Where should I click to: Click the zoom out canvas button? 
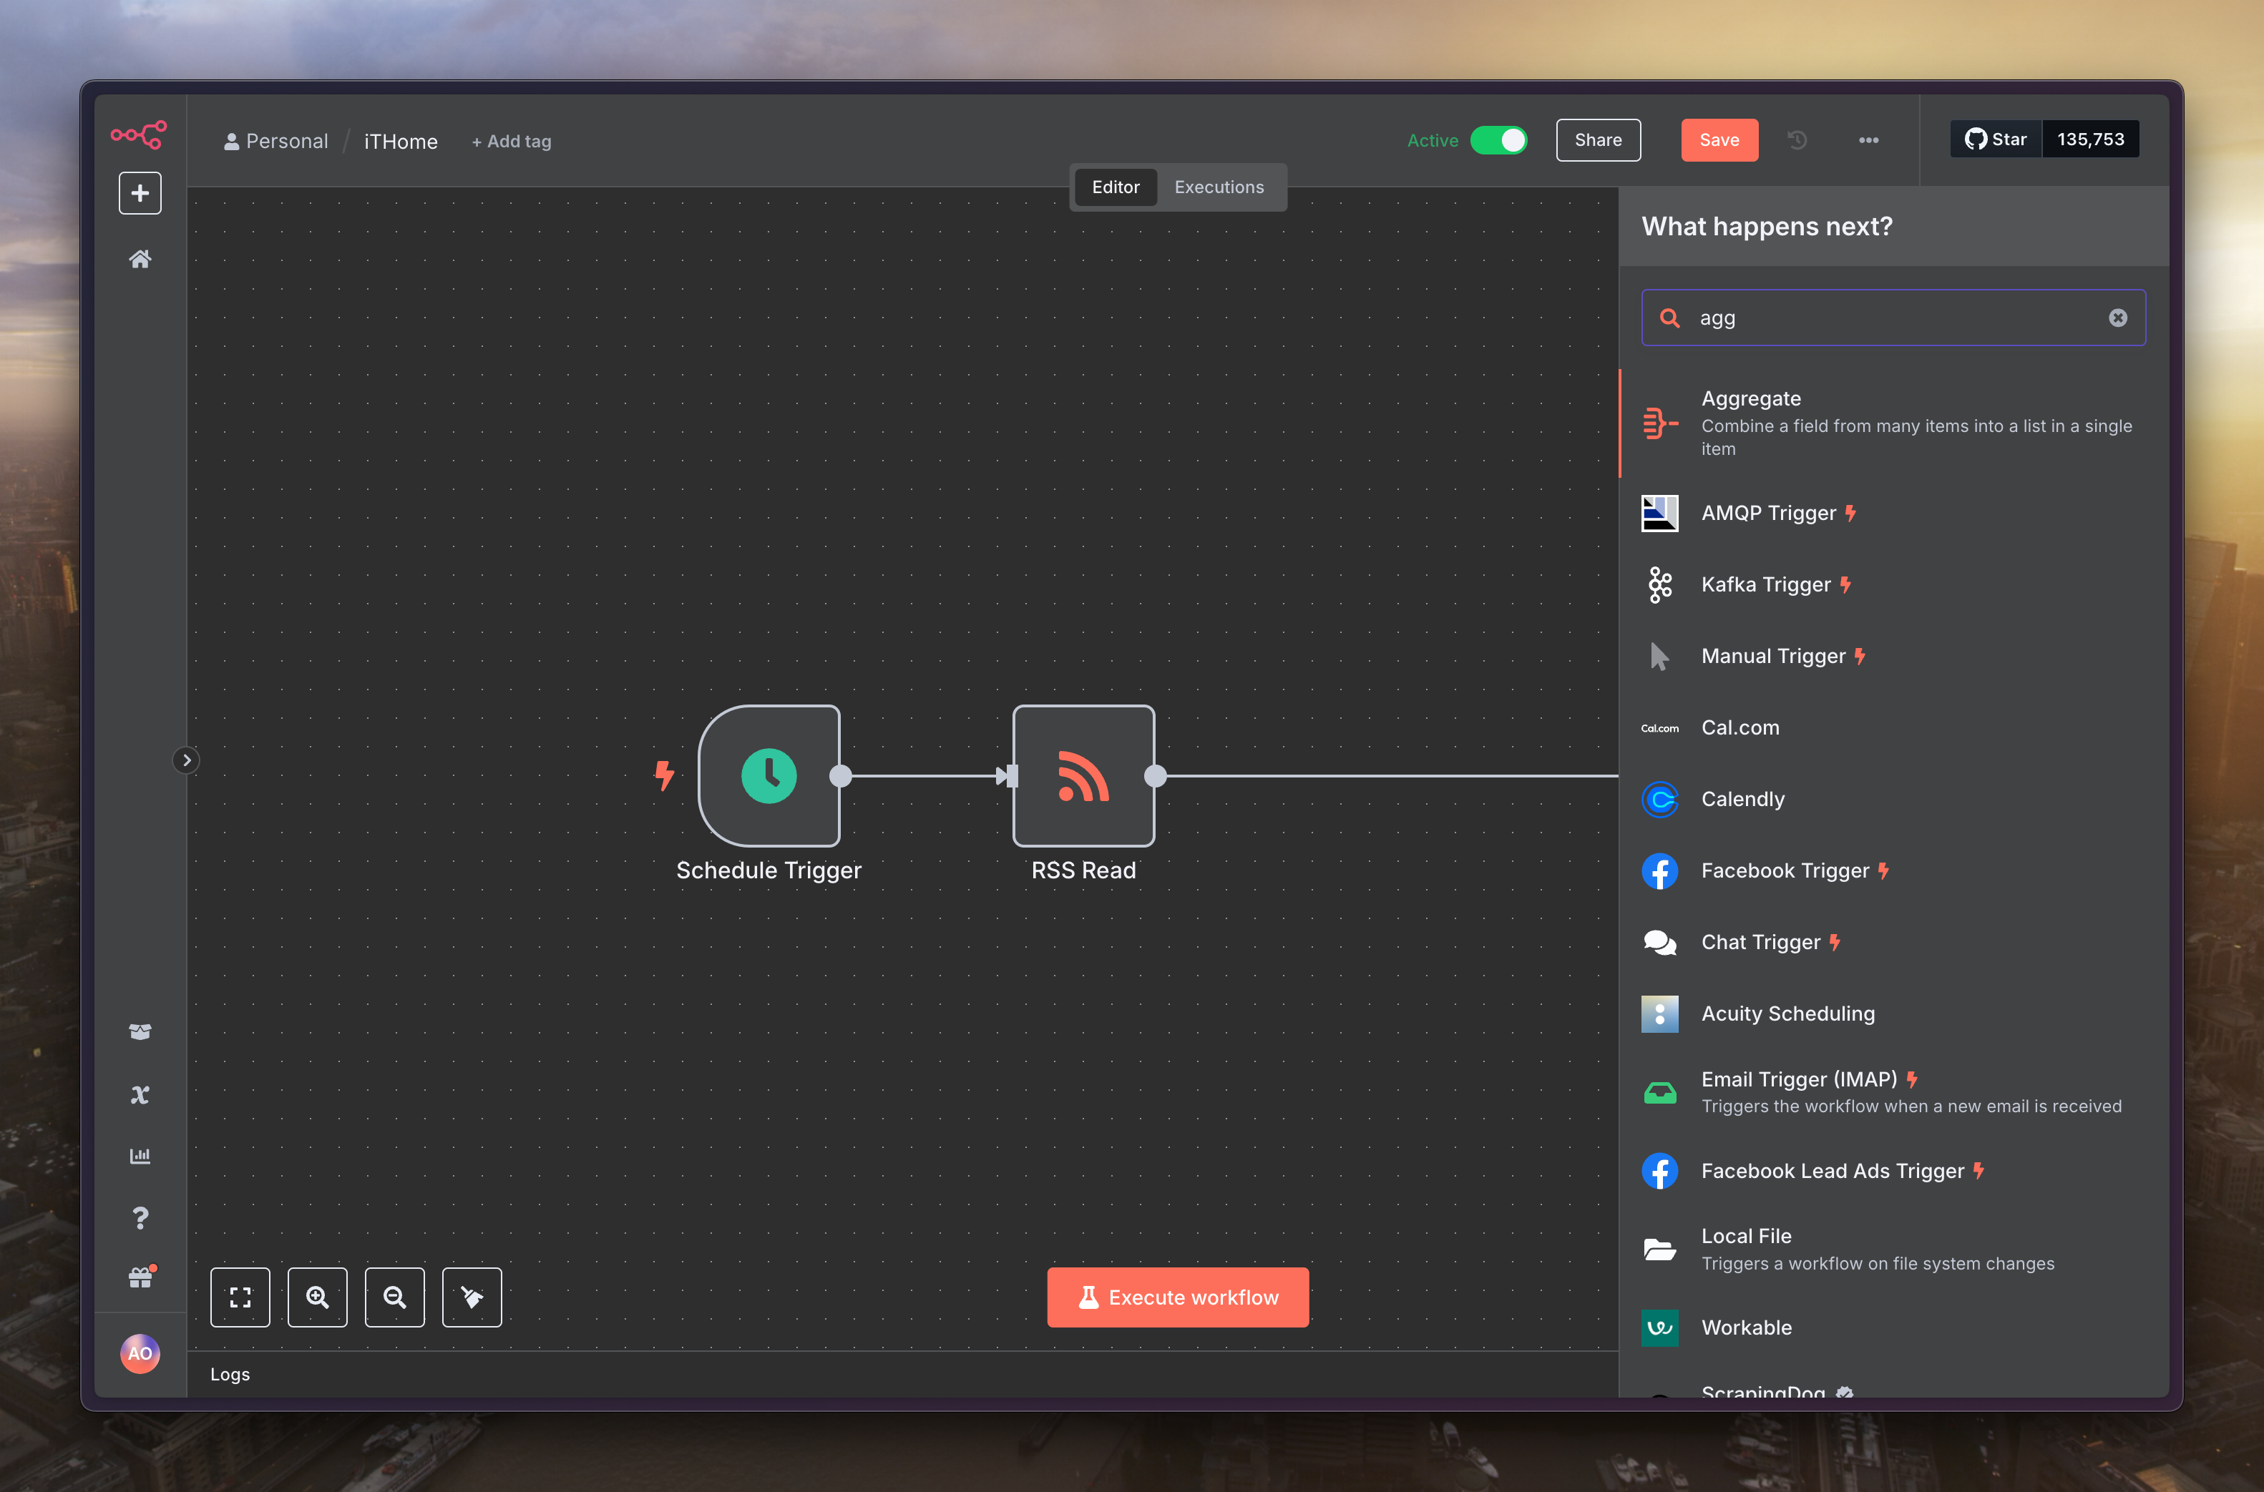(394, 1297)
